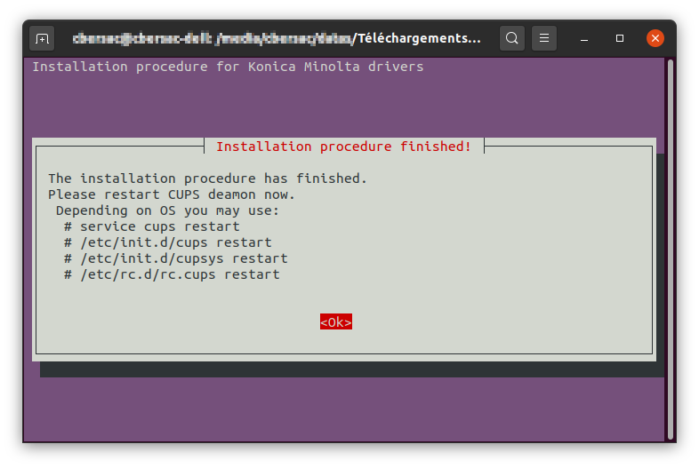Confirm the dialog with the Ok button

pyautogui.click(x=335, y=322)
